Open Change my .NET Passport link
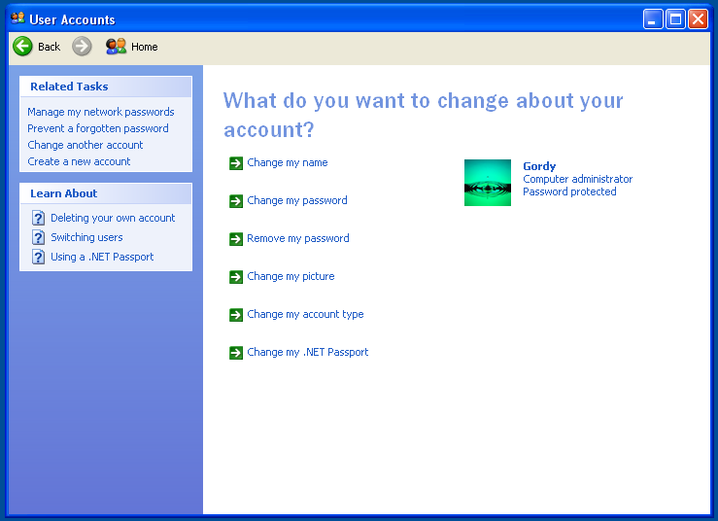The height and width of the screenshot is (521, 718). click(x=307, y=353)
